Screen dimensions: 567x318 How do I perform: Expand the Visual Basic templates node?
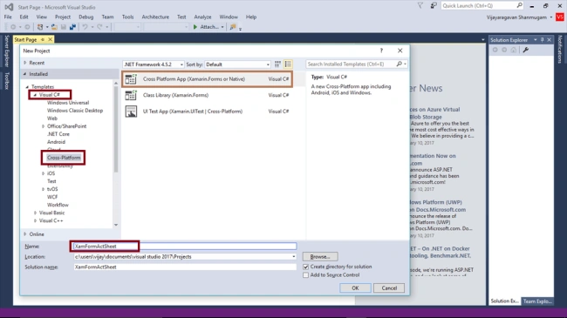tap(35, 213)
